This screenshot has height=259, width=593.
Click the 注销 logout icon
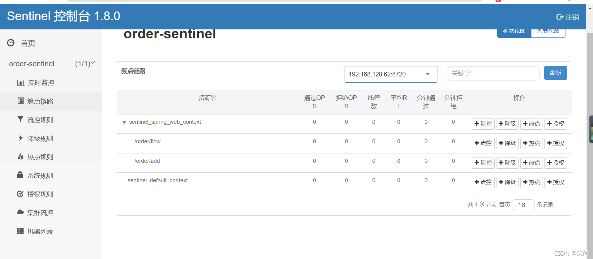pos(560,17)
